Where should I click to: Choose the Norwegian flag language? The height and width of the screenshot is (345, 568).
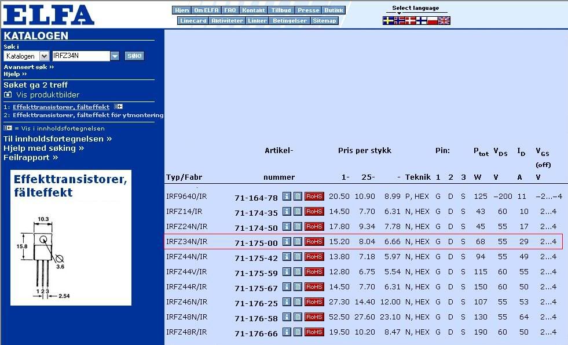coord(399,20)
